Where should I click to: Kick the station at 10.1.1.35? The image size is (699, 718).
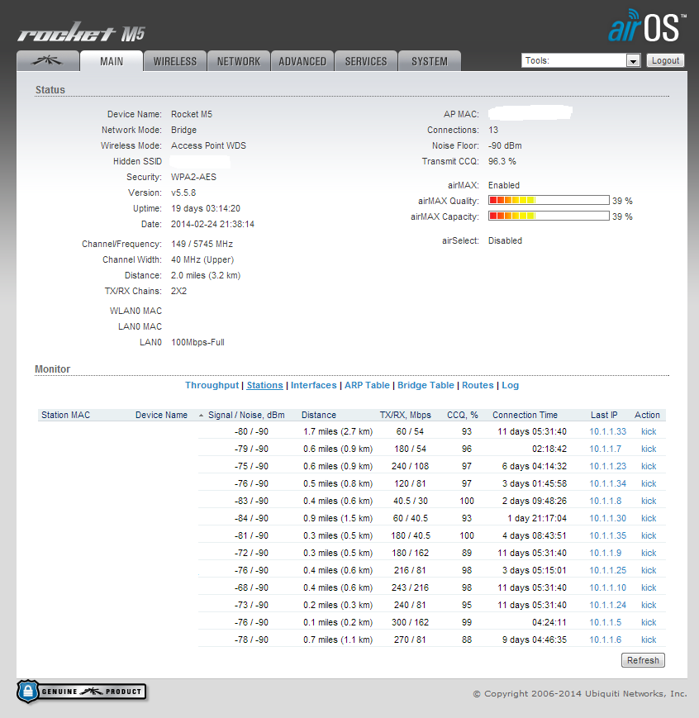pos(649,535)
